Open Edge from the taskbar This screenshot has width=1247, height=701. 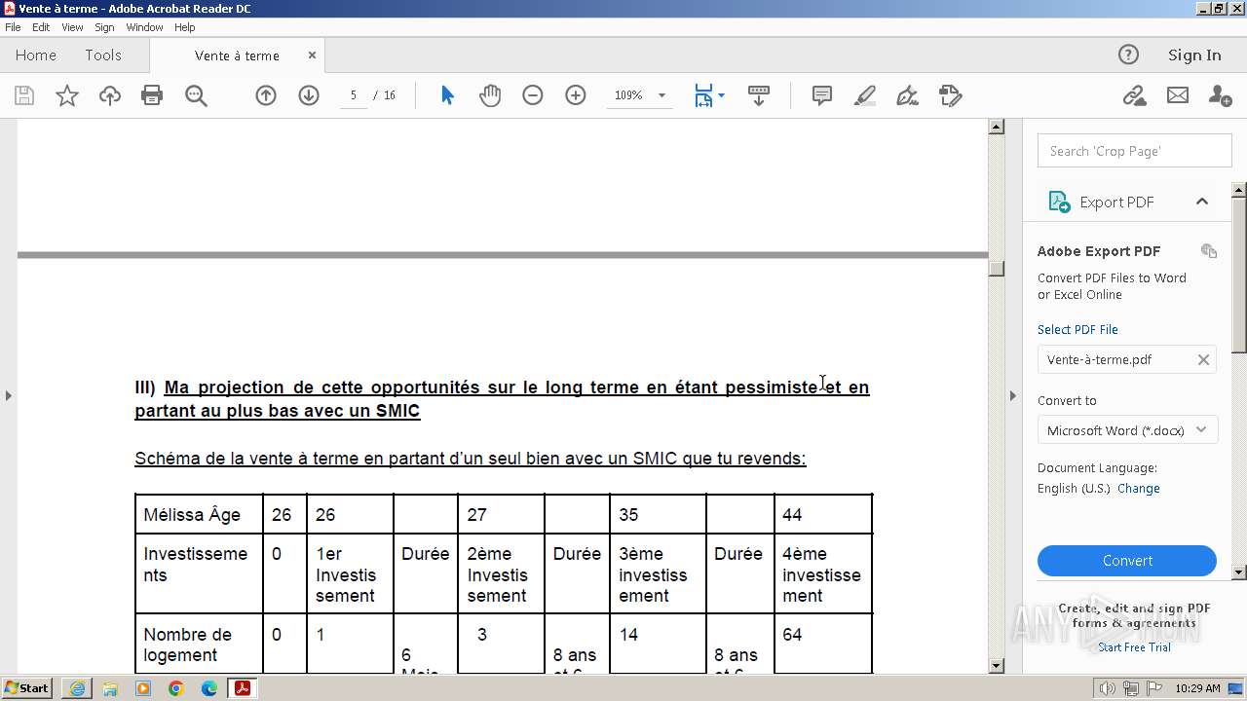tap(209, 688)
